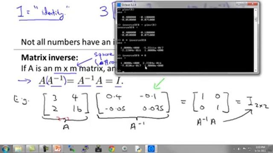Open the black camera taskbar icon
273x153 pixels.
tap(99, 149)
